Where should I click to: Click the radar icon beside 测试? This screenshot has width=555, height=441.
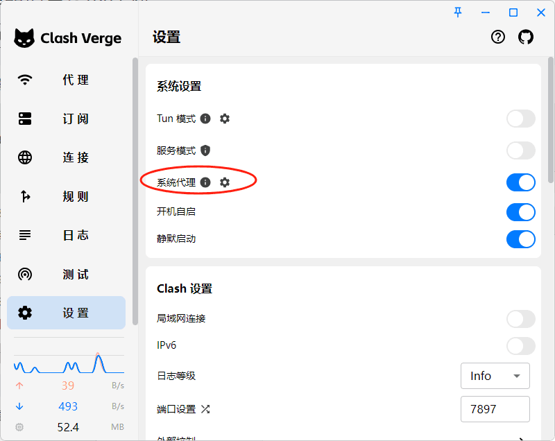(25, 274)
